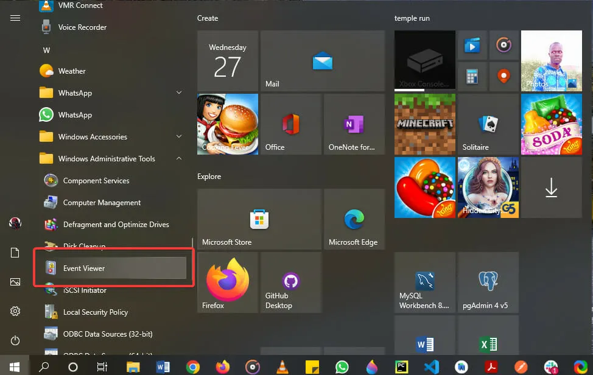The width and height of the screenshot is (593, 375).
Task: Click the Power button in the left rail
Action: (x=15, y=340)
